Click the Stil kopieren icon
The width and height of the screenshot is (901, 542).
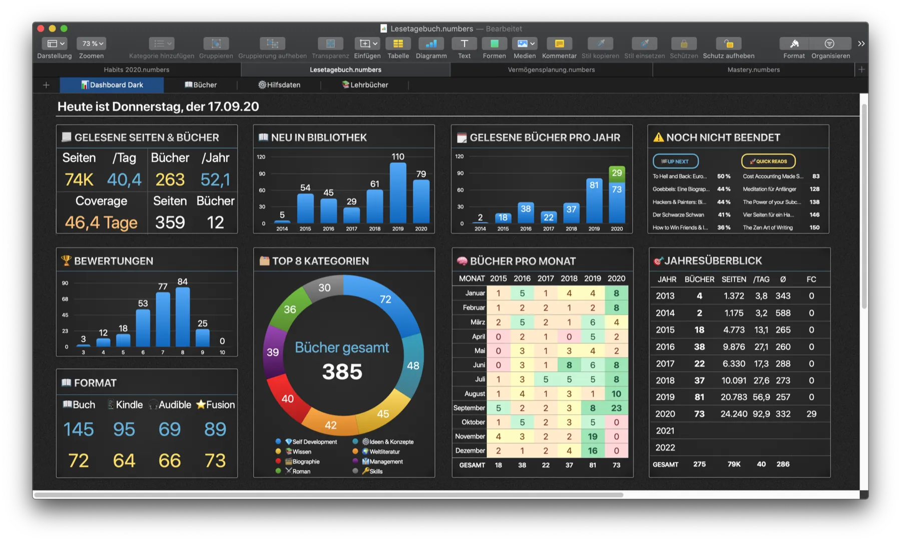click(x=600, y=44)
